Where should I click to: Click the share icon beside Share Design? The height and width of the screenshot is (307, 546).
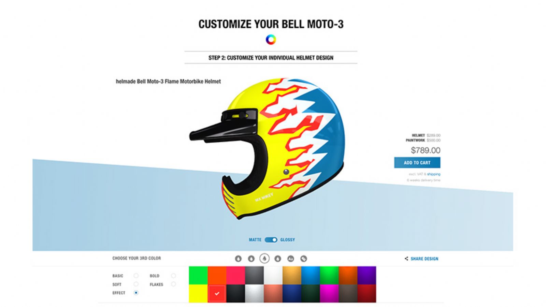406,259
